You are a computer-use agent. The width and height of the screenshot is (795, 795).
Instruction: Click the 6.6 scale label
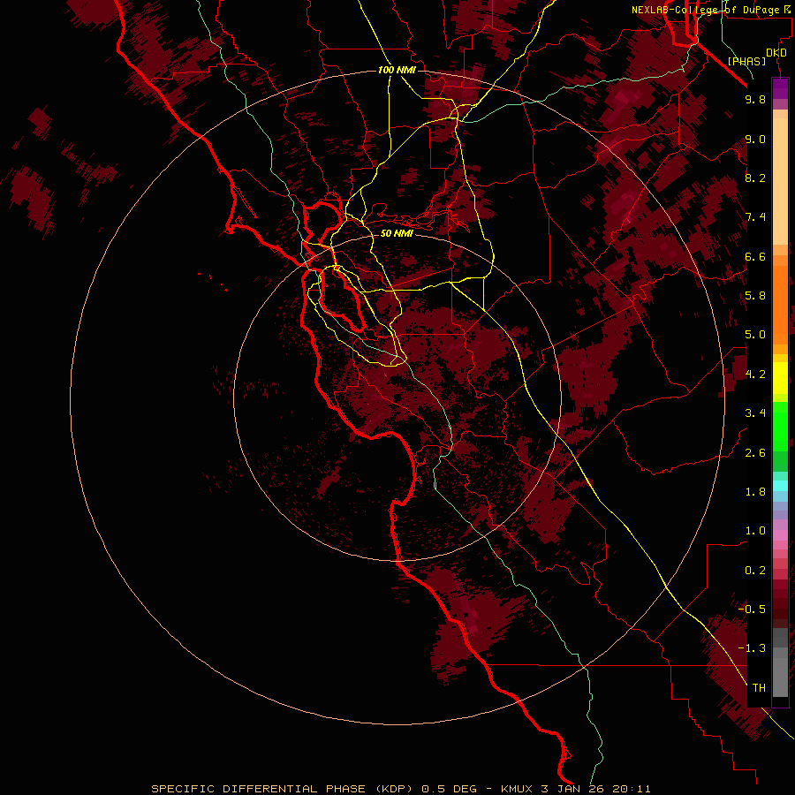coord(755,256)
